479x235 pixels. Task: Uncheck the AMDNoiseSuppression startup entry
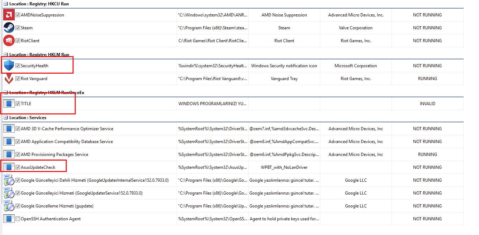[18, 15]
